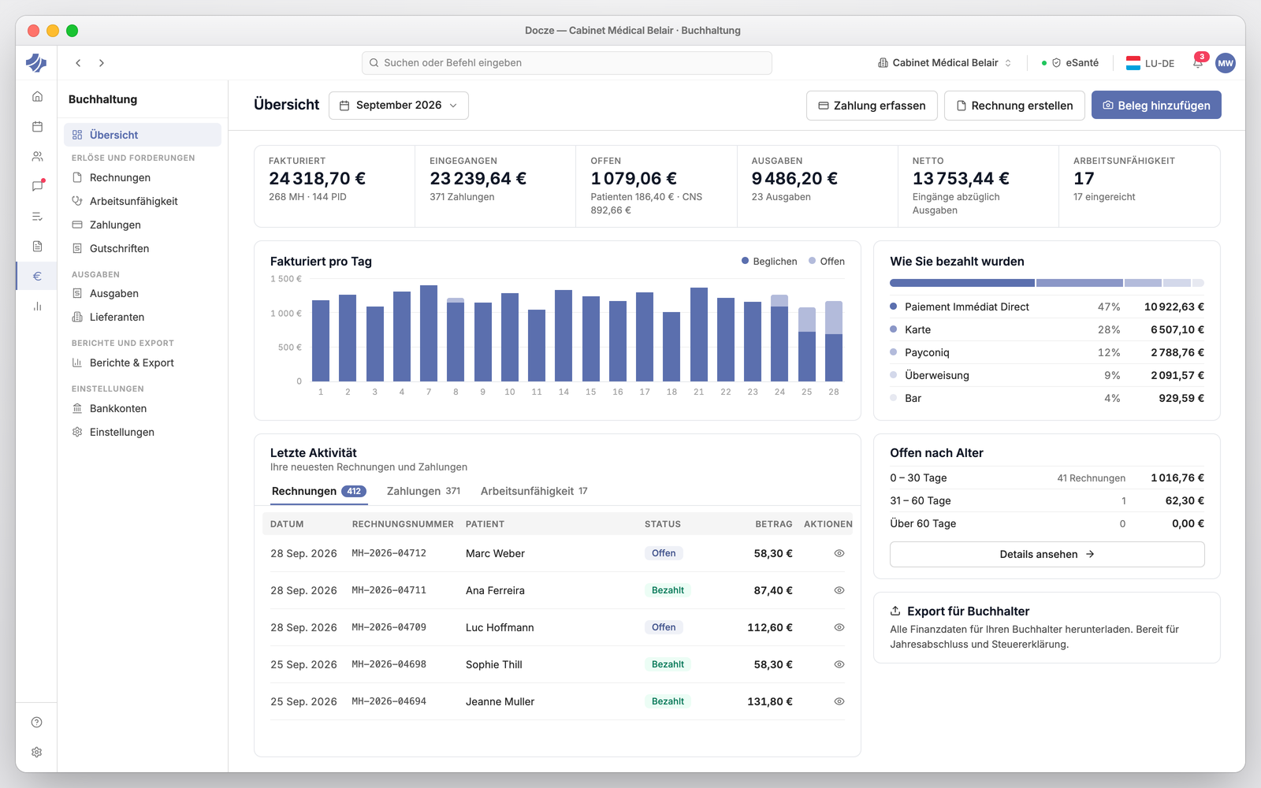
Task: Open the Export für Buchhalter card
Action: tap(1047, 628)
